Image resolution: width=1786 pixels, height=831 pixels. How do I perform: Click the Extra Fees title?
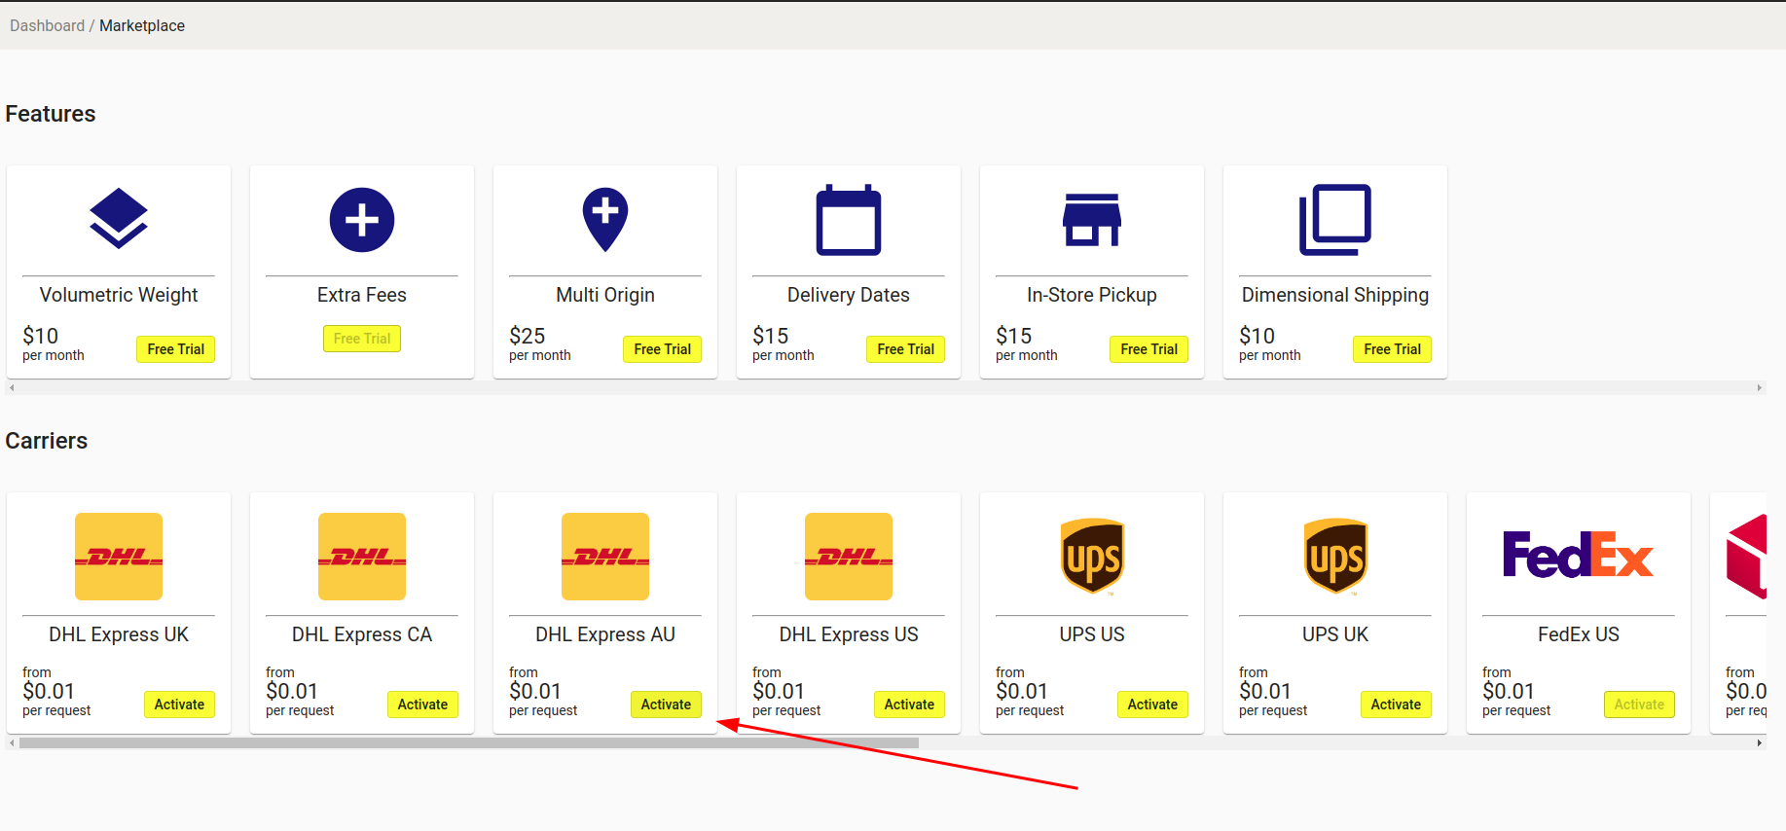[x=362, y=295]
